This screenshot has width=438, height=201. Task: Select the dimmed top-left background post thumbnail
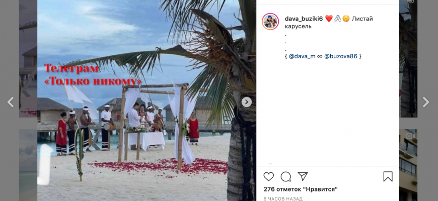point(28,59)
